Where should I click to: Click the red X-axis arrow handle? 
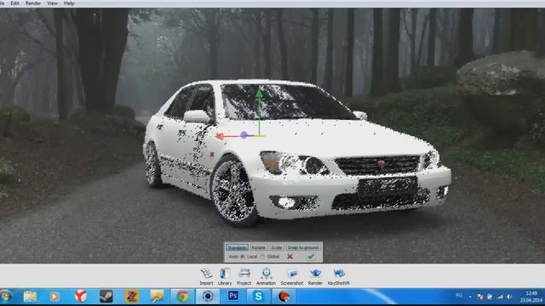coord(220,136)
